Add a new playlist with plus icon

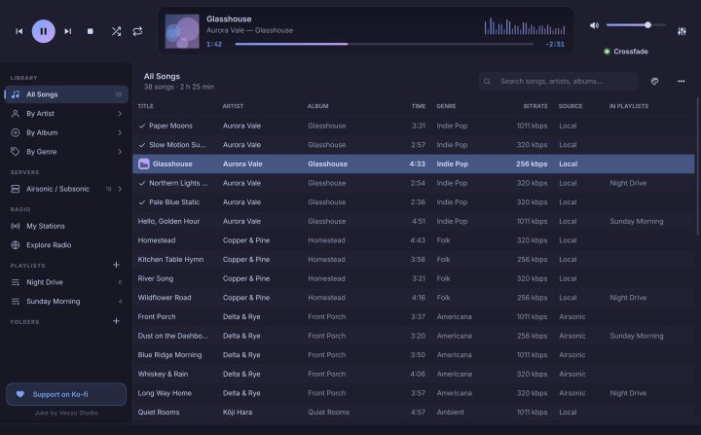[116, 265]
